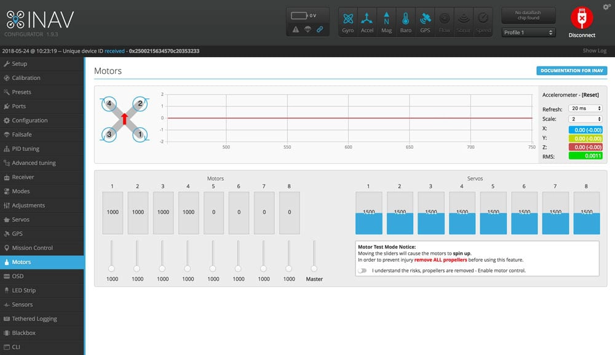Open the Profile 1 dropdown
The width and height of the screenshot is (615, 355).
tap(528, 33)
